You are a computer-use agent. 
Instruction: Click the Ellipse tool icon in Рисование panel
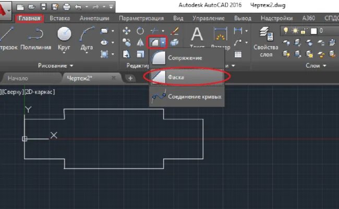coord(104,42)
